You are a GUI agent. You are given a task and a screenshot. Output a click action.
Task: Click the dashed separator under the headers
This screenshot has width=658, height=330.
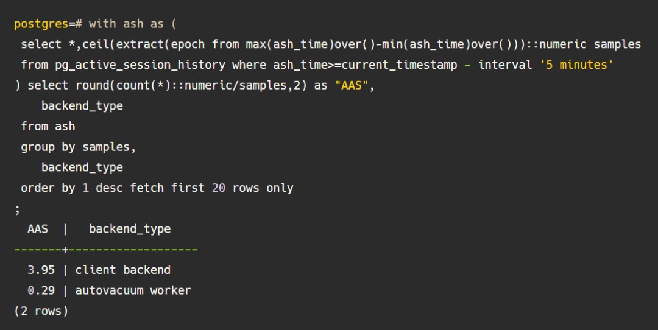105,250
